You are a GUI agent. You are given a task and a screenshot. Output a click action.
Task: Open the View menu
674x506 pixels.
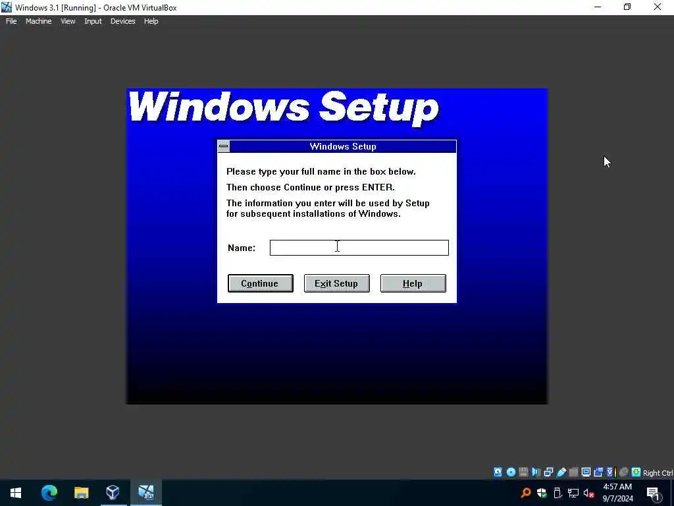tap(68, 21)
